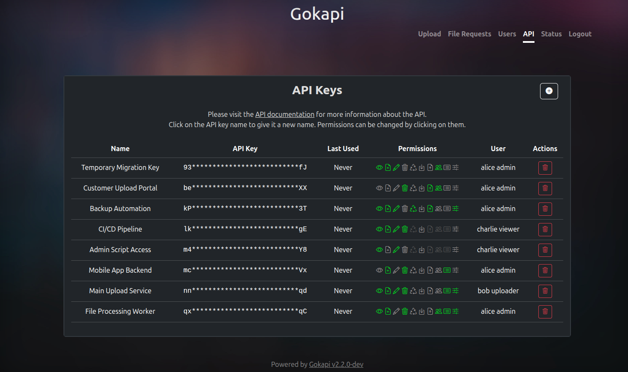Image resolution: width=628 pixels, height=372 pixels.
Task: Open the Status page
Action: click(x=551, y=34)
